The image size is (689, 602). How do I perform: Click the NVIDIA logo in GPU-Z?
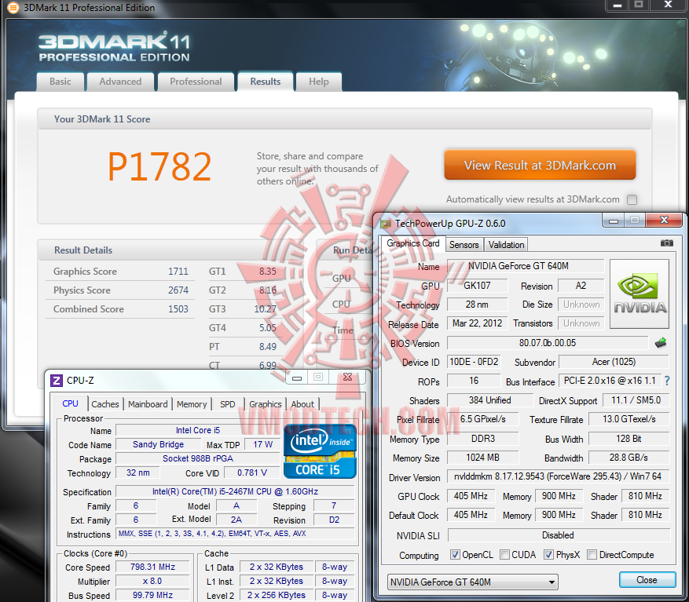coord(640,294)
